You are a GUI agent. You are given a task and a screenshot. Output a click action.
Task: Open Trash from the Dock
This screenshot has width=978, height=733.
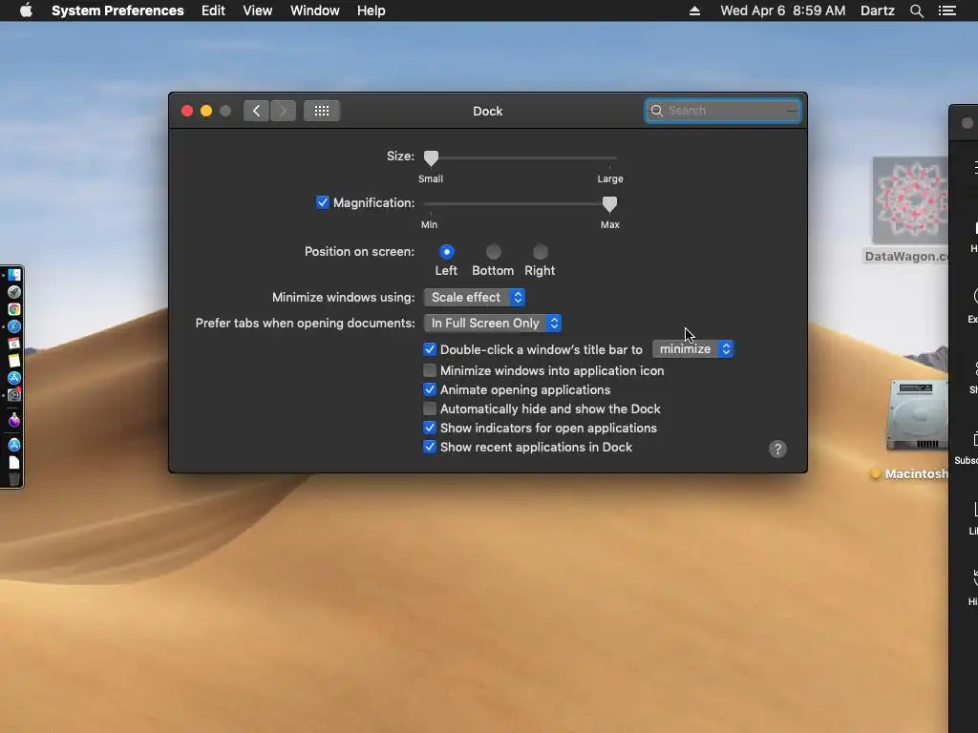pyautogui.click(x=14, y=479)
